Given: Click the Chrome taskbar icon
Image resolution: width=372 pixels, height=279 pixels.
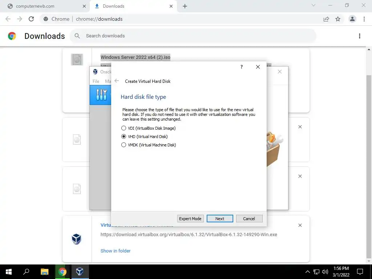Looking at the screenshot, I should tap(62, 272).
